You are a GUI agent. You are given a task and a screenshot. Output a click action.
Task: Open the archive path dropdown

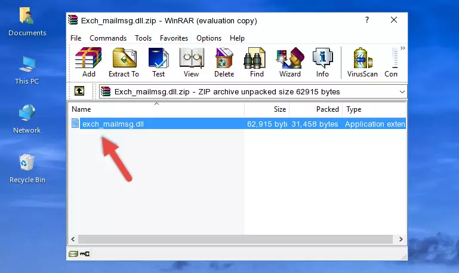pos(402,91)
